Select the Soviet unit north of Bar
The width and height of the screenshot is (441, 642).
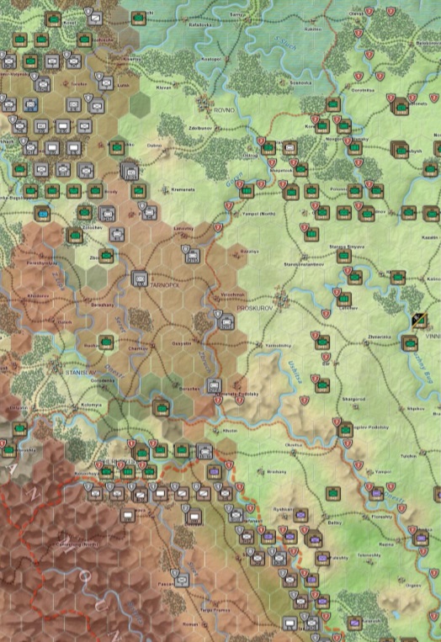point(322,342)
